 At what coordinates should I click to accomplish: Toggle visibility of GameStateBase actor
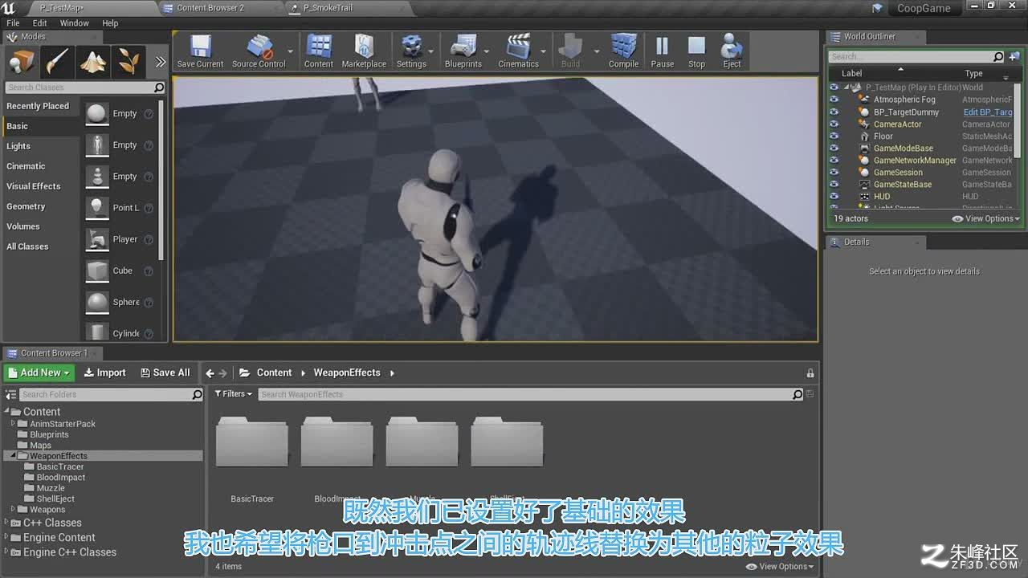pos(834,184)
